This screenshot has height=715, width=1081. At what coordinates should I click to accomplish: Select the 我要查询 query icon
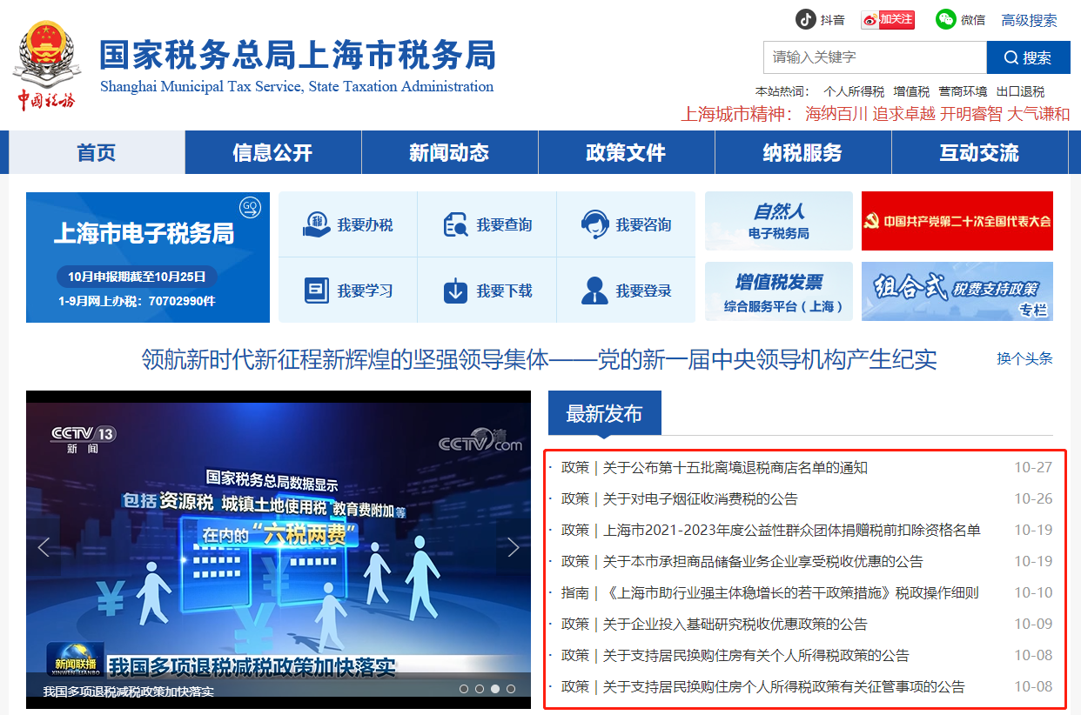click(x=456, y=224)
